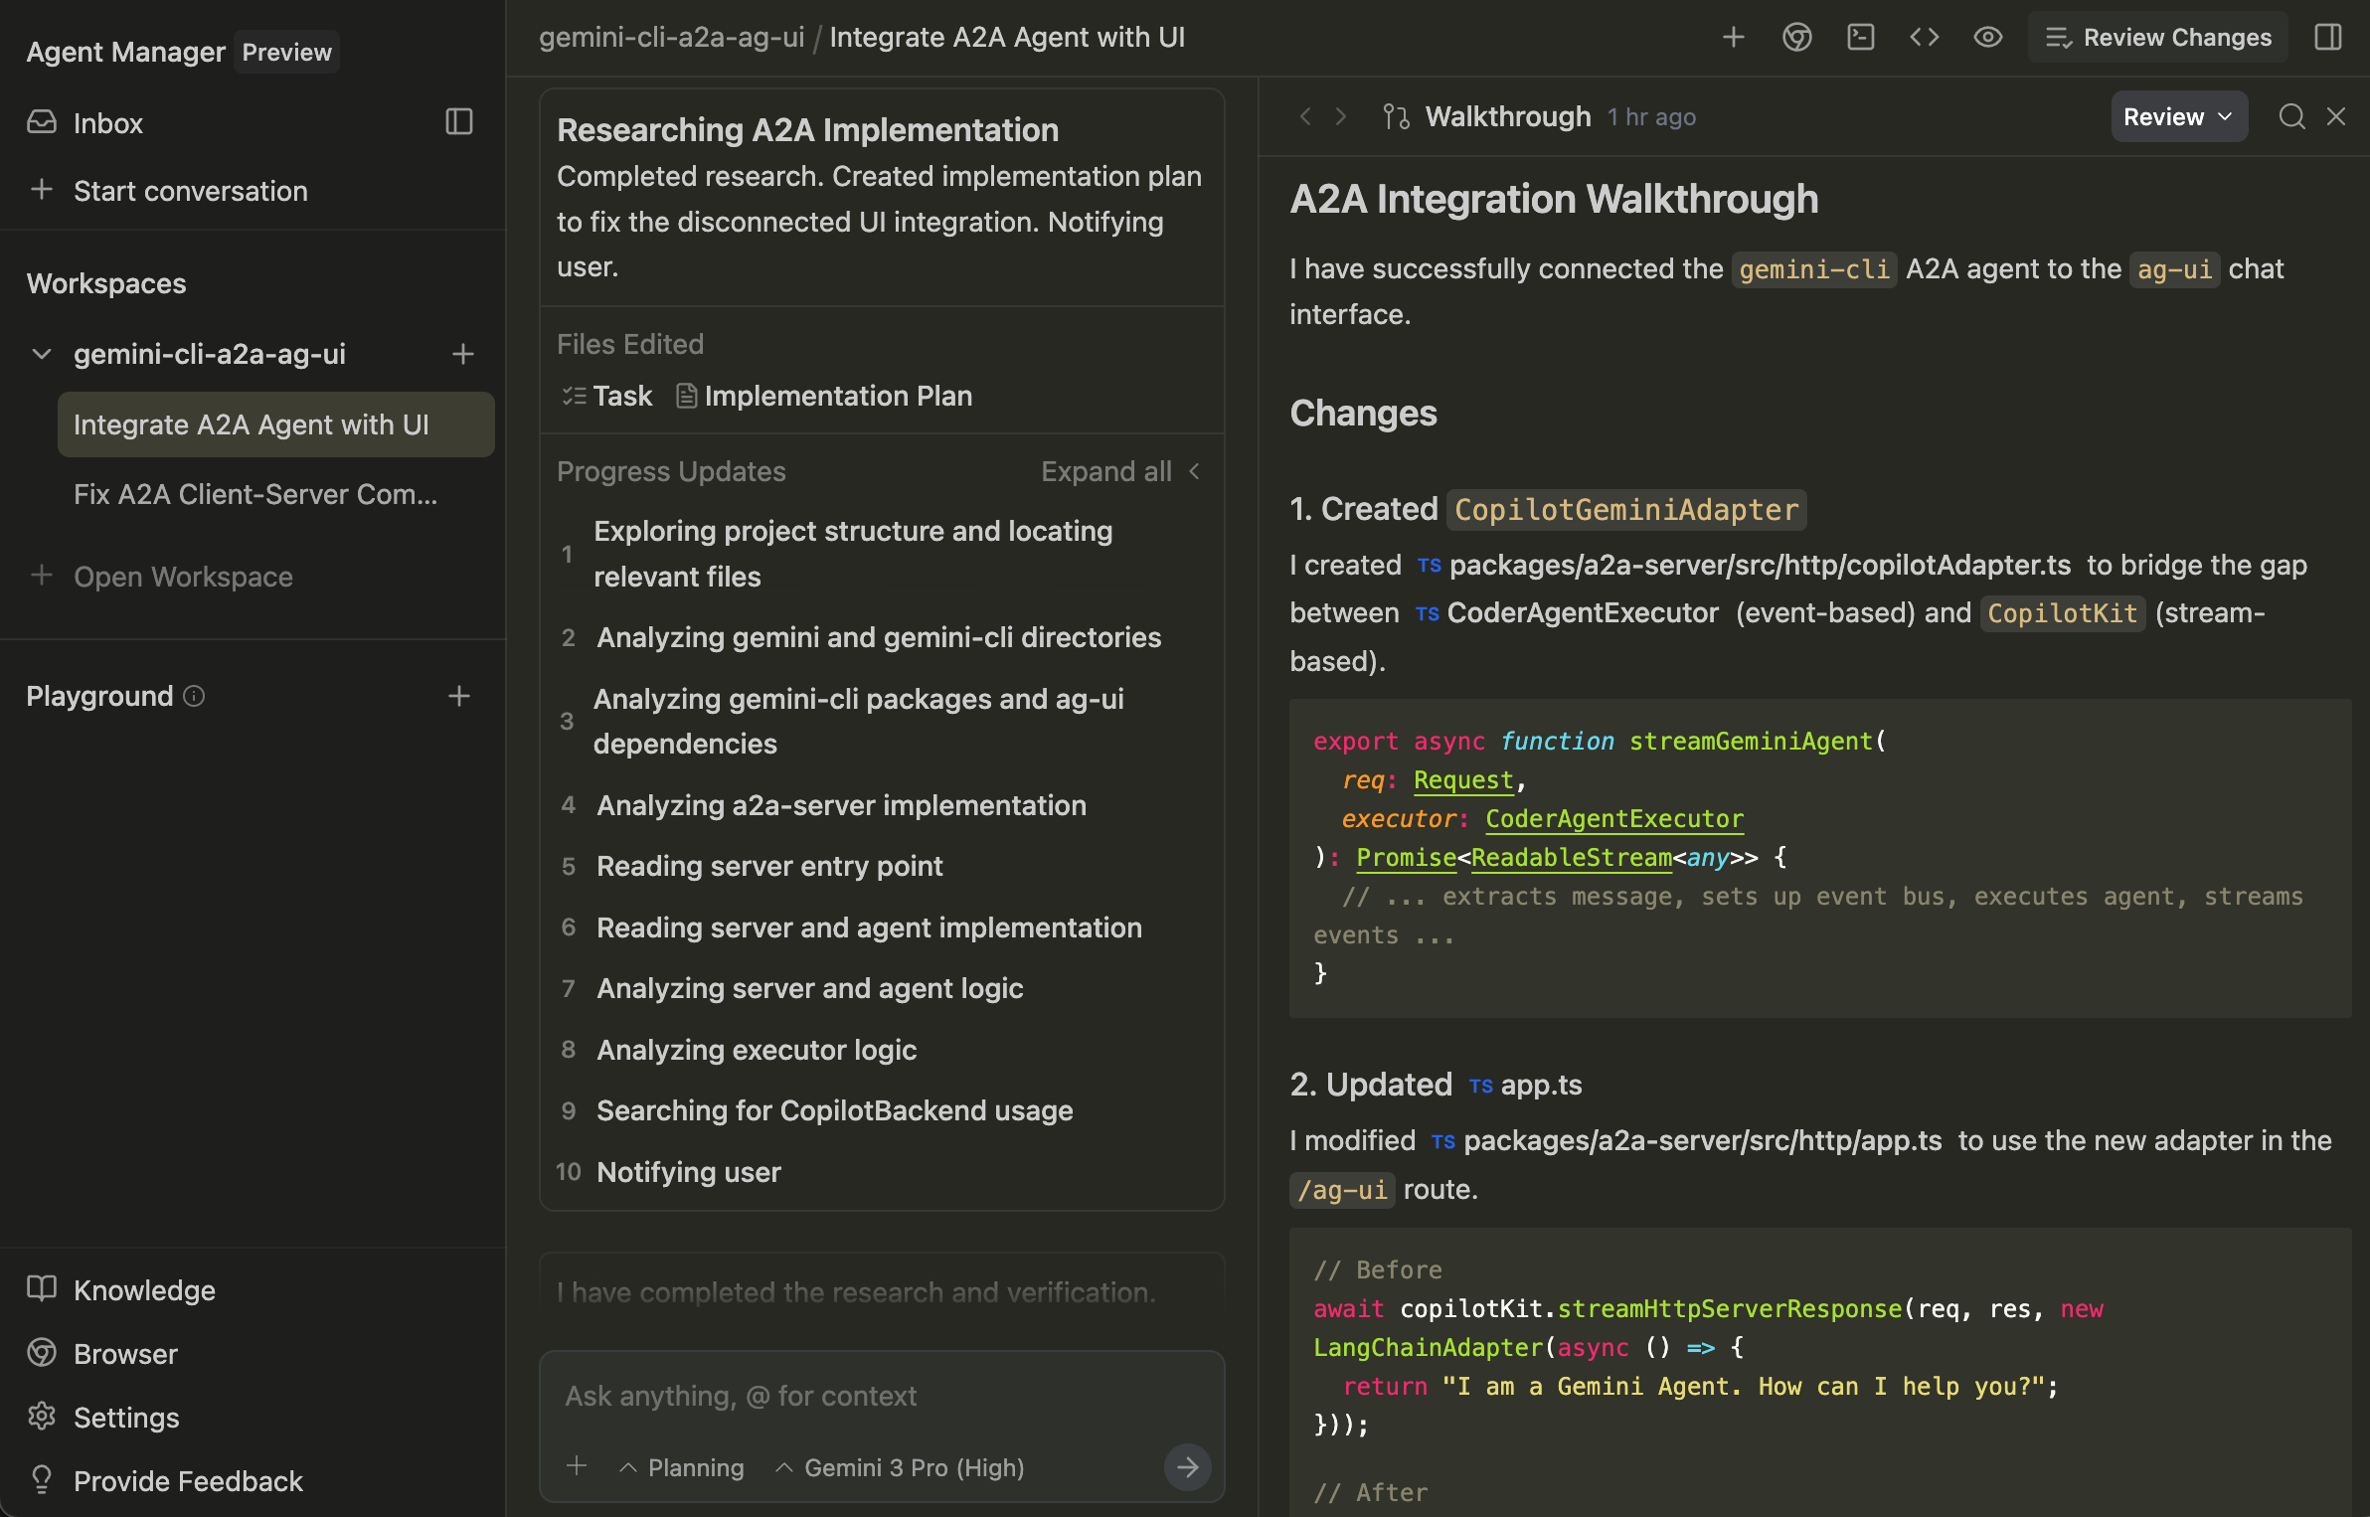Open the code view icon in top toolbar
This screenshot has height=1517, width=2370.
(1925, 37)
